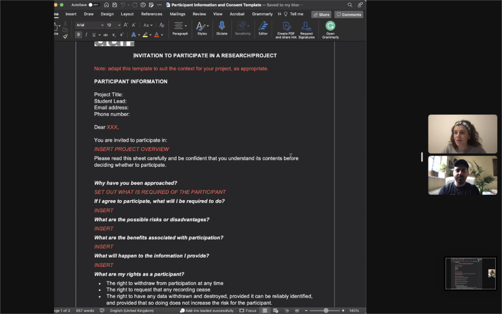
Task: Apply the yellow text highlight color
Action: 145,35
